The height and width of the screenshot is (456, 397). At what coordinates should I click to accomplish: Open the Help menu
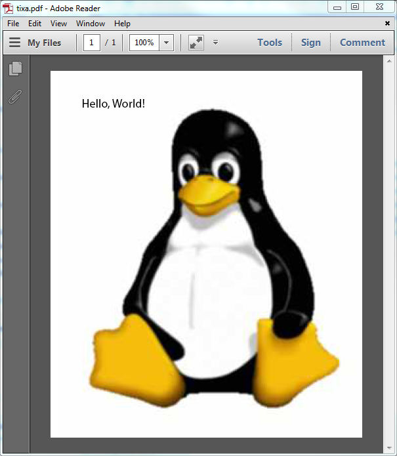[122, 23]
